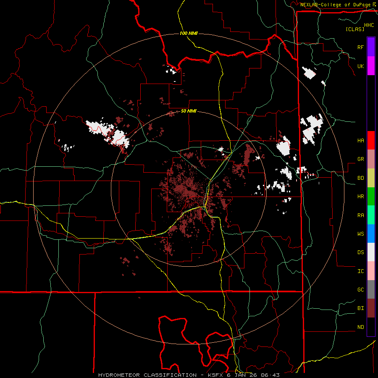
Task: Click the GR legend color swatch
Action: [x=371, y=159]
